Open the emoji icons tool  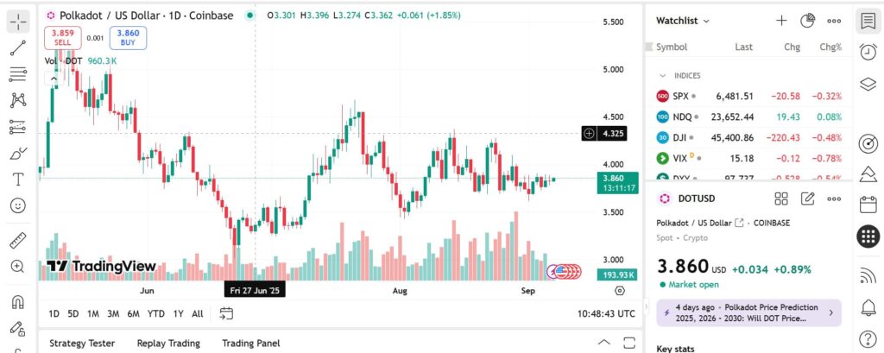point(18,205)
